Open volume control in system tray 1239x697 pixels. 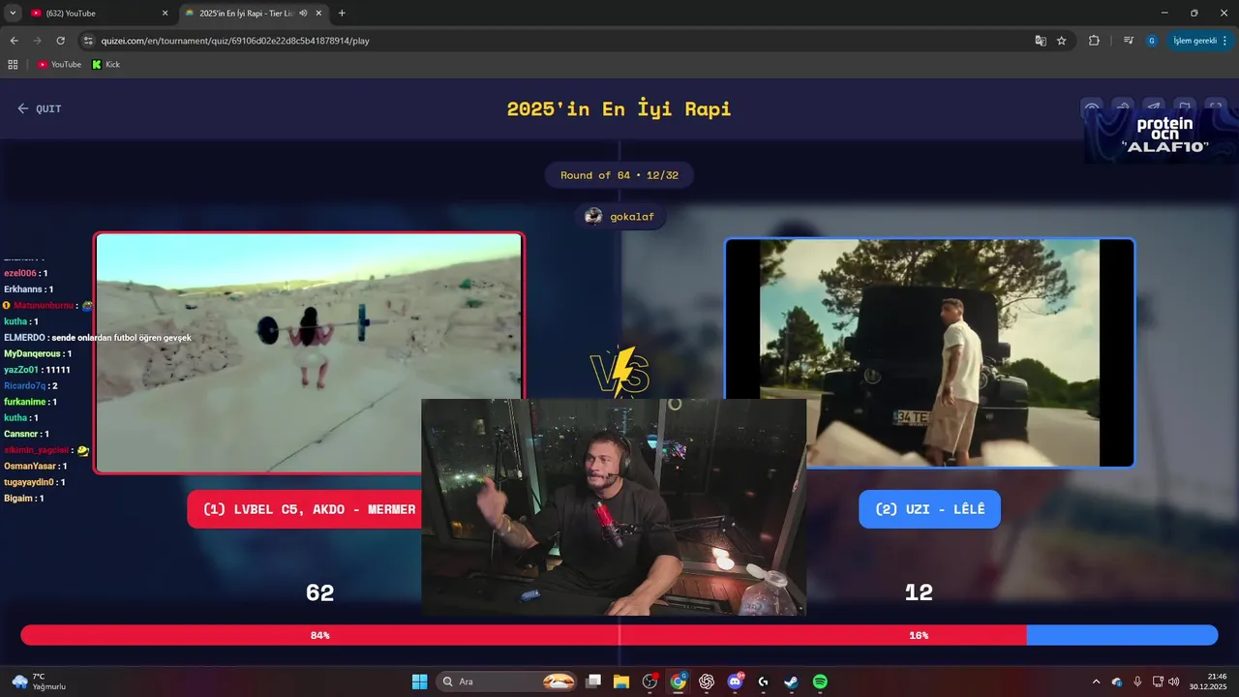point(1174,682)
